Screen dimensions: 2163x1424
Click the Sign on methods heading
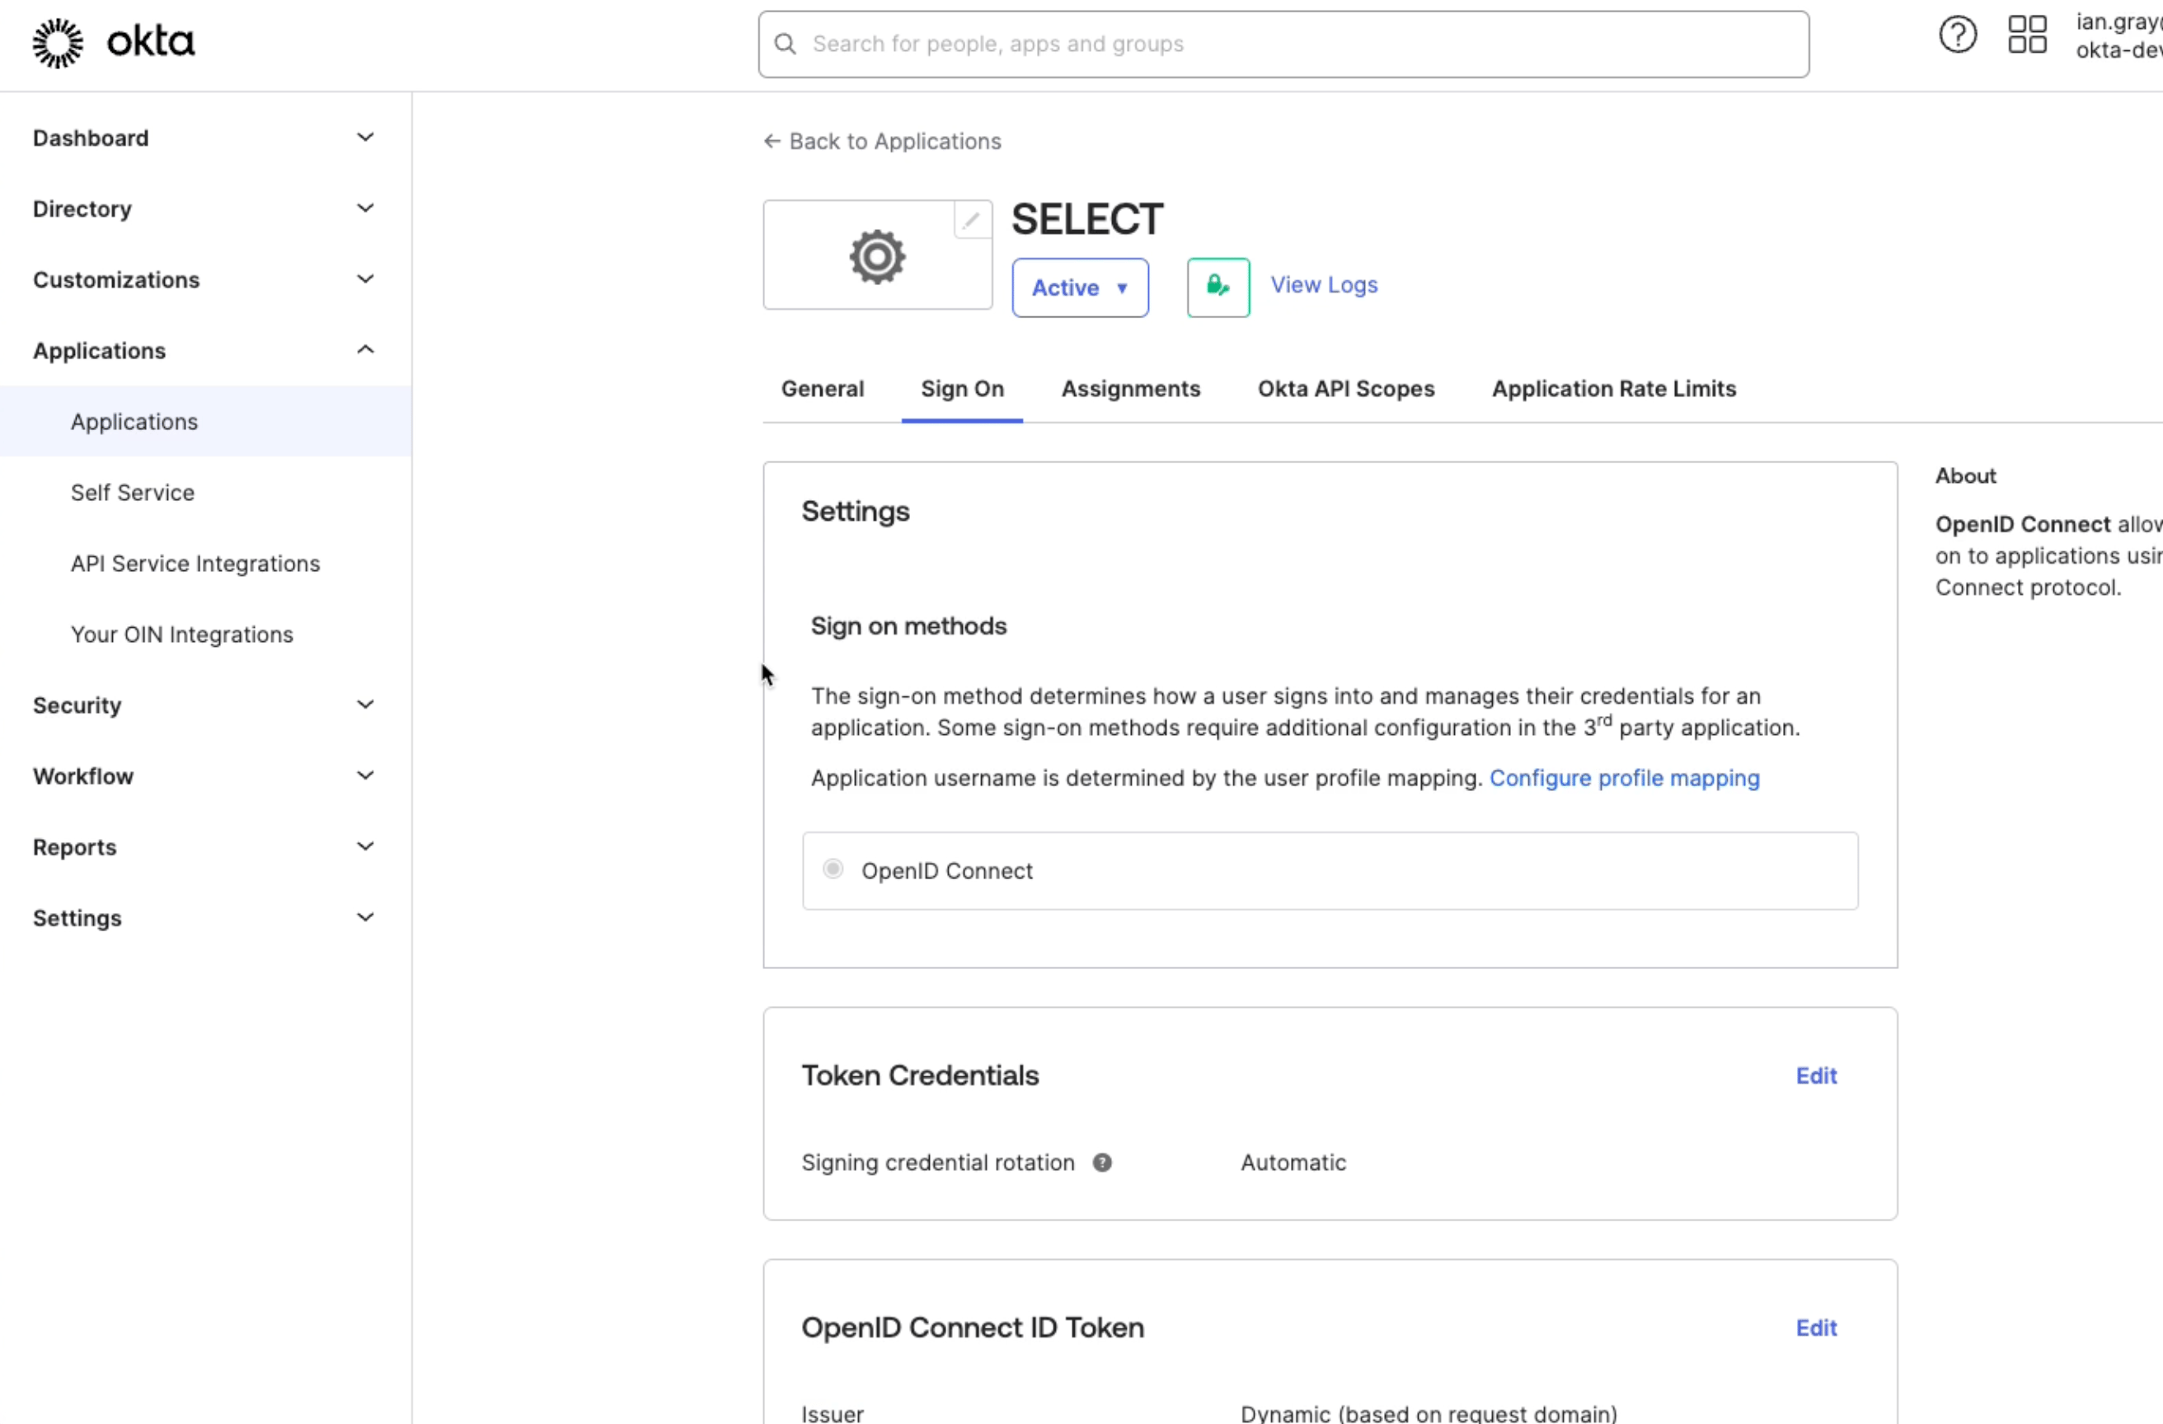click(908, 626)
